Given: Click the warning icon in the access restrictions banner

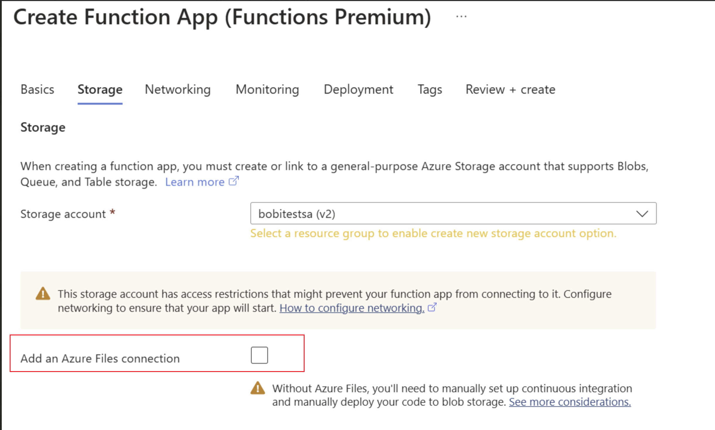Looking at the screenshot, I should coord(43,294).
